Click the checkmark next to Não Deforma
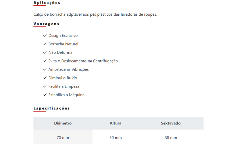 [x=45, y=52]
